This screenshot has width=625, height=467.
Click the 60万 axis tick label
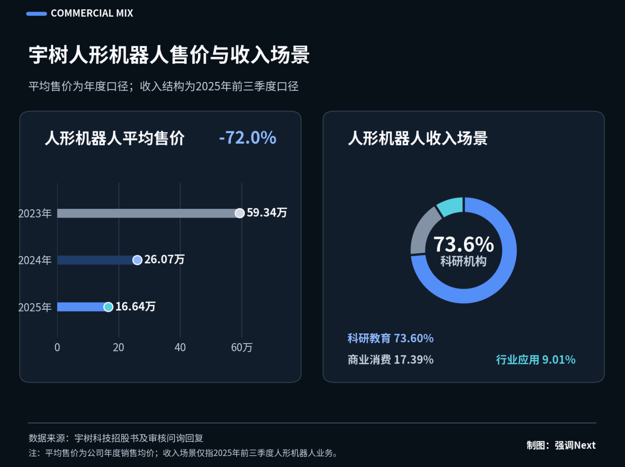[242, 348]
